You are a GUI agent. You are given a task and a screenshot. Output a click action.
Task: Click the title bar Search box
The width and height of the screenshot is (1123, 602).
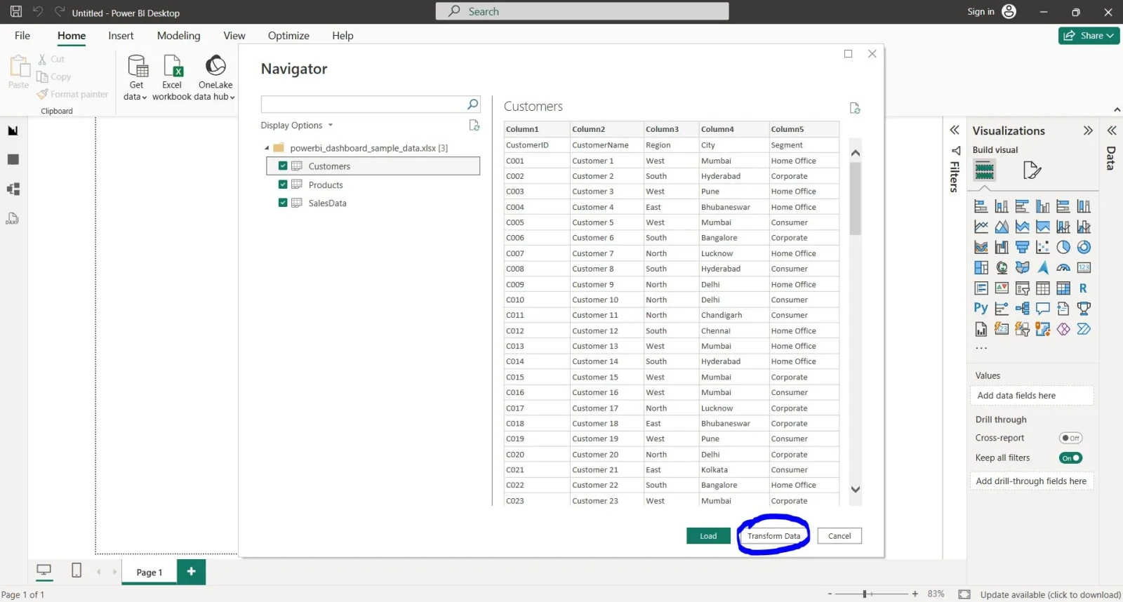point(582,11)
